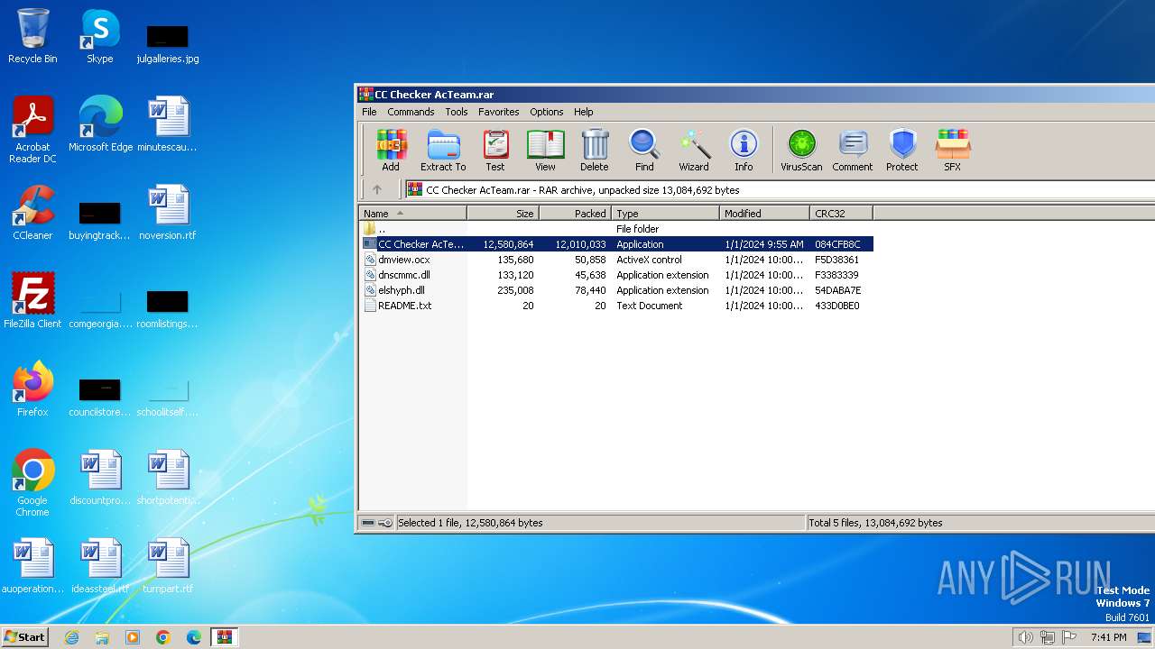The image size is (1155, 649).
Task: Open the Favorites menu
Action: [499, 112]
